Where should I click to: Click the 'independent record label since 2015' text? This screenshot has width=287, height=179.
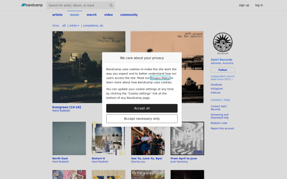222,78
